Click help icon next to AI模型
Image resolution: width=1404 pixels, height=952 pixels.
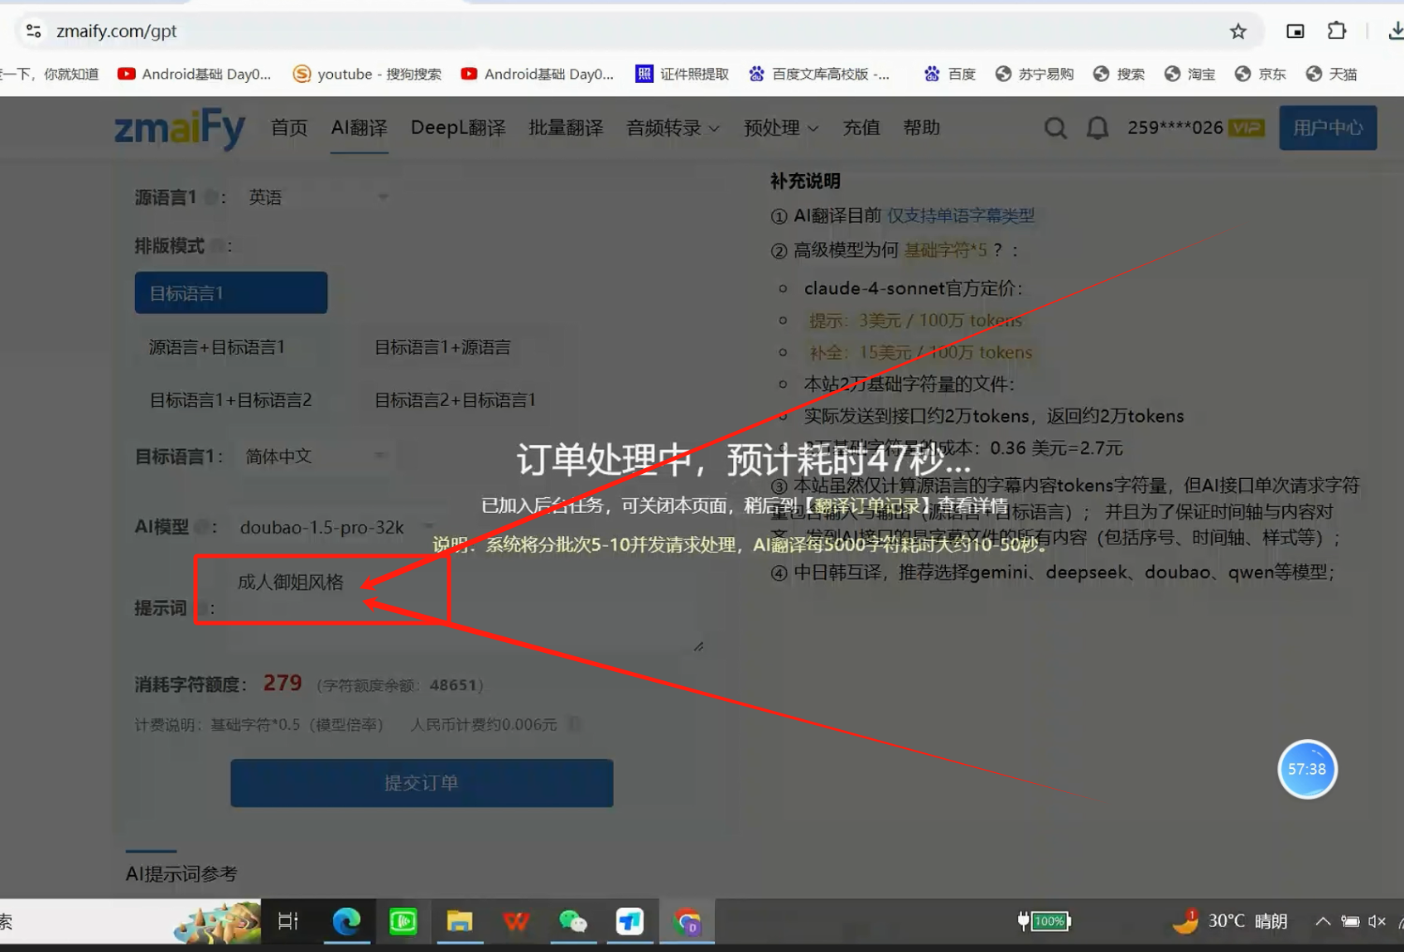201,527
